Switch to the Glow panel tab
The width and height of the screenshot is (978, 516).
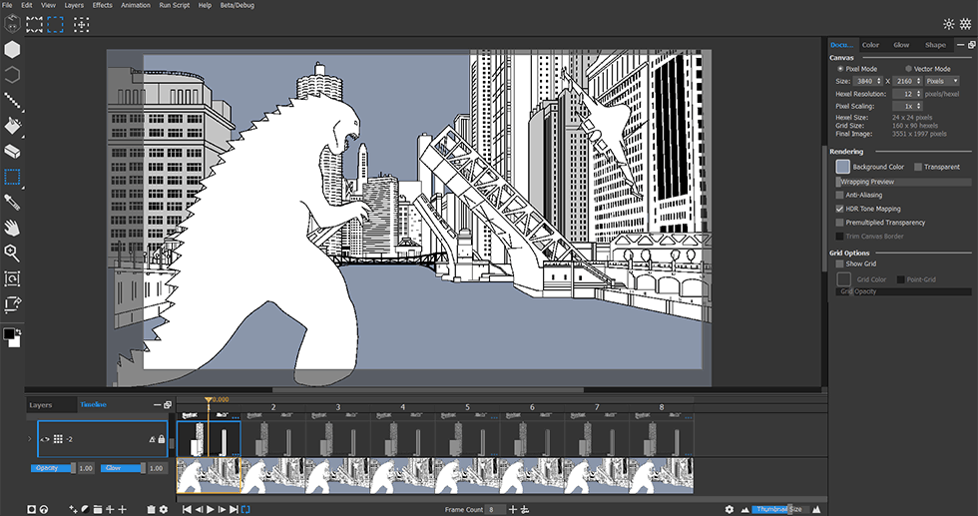point(900,45)
